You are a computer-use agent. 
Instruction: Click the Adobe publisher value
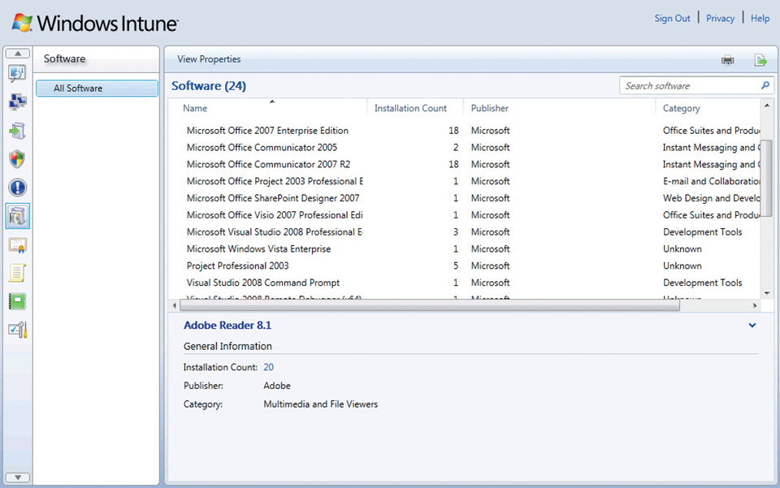pyautogui.click(x=277, y=386)
